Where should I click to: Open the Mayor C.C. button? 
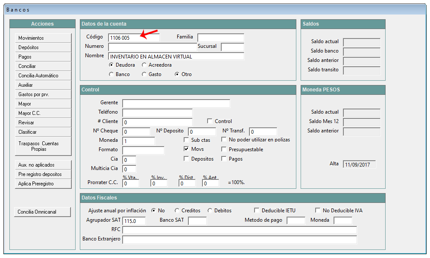click(x=43, y=113)
